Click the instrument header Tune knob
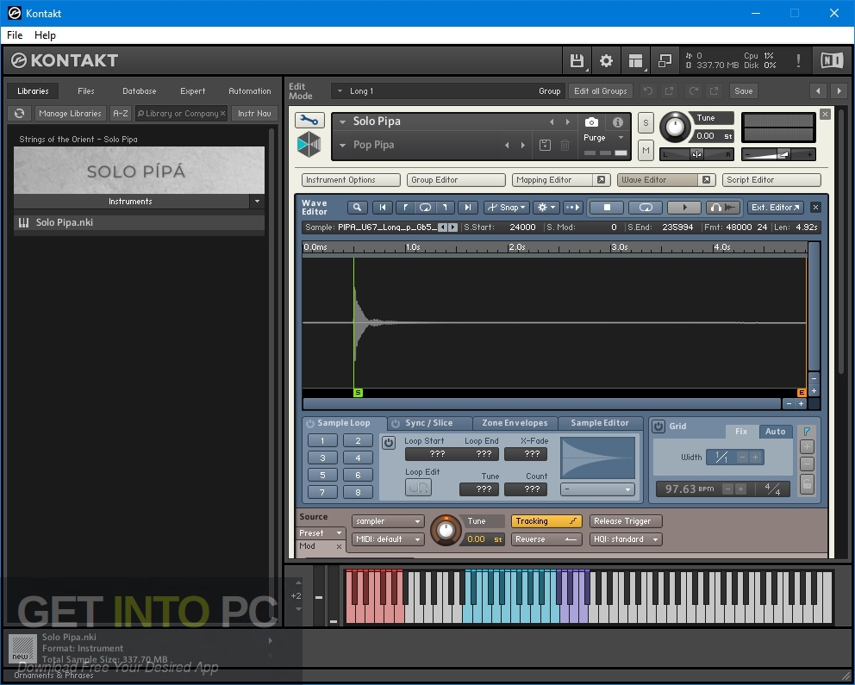 click(675, 127)
